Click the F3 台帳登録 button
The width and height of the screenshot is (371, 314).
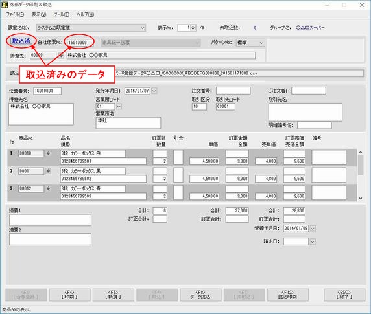pyautogui.click(x=26, y=295)
